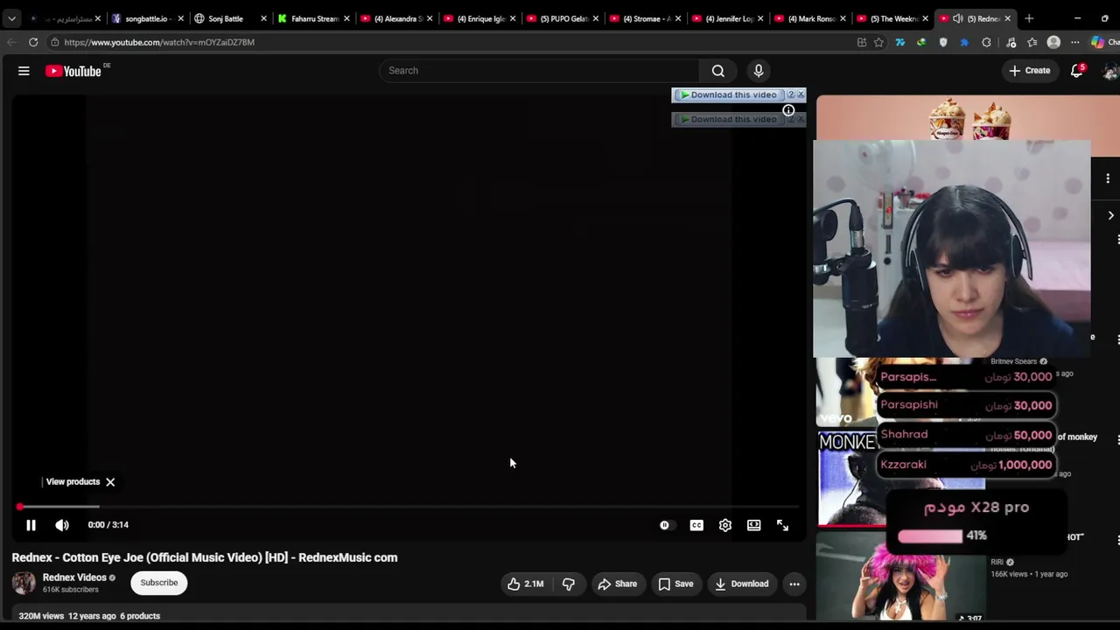This screenshot has height=630, width=1120.
Task: Click the Create button
Action: [x=1029, y=71]
